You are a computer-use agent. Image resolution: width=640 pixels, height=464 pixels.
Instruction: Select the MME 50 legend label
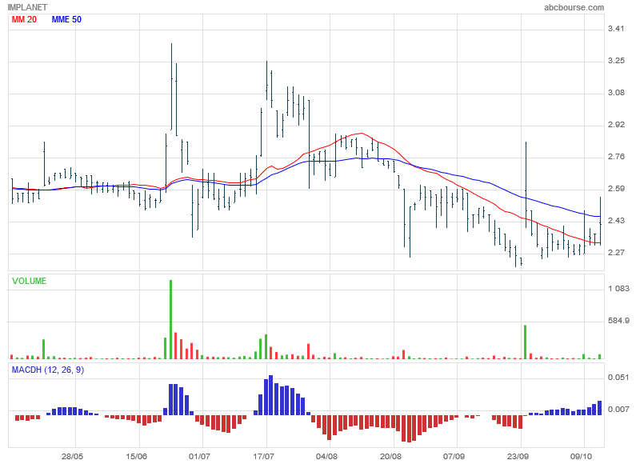click(66, 19)
